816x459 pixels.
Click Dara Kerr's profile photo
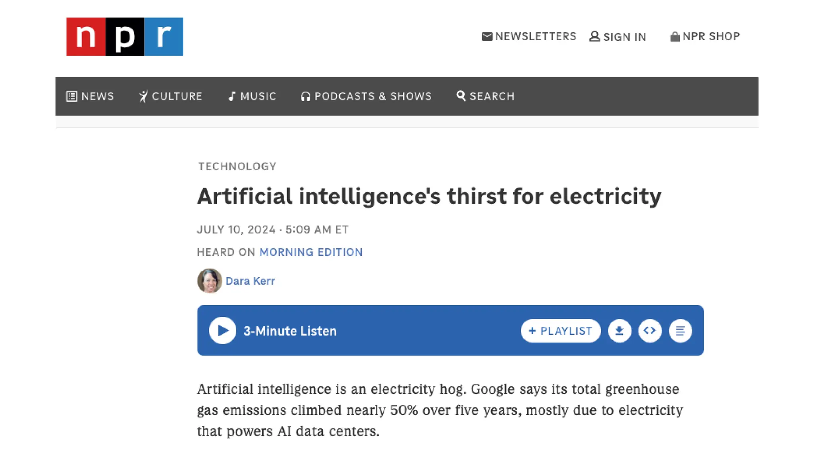210,281
